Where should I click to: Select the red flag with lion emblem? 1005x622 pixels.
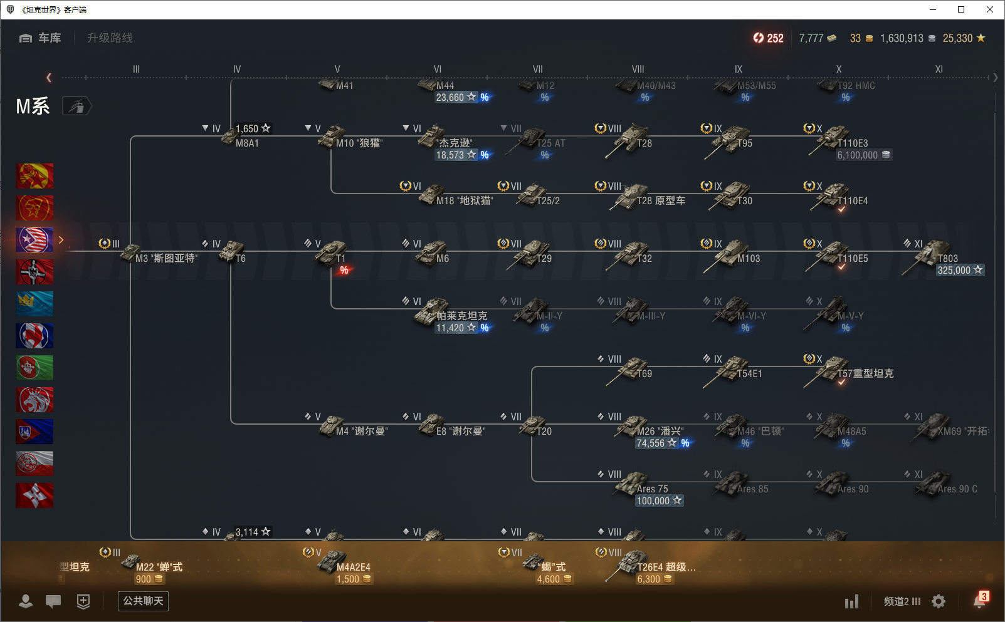[x=34, y=400]
